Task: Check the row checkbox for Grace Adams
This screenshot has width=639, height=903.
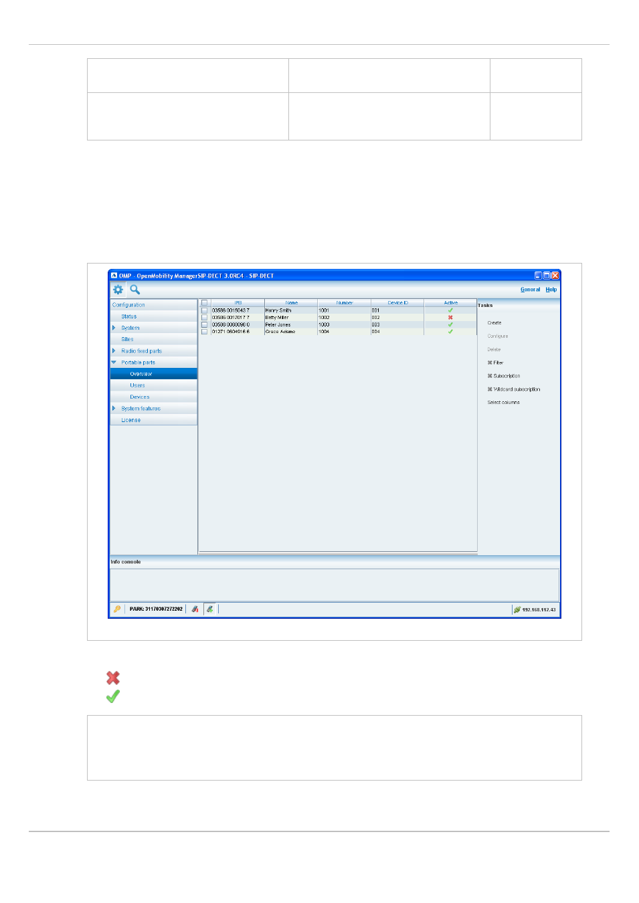Action: point(204,331)
